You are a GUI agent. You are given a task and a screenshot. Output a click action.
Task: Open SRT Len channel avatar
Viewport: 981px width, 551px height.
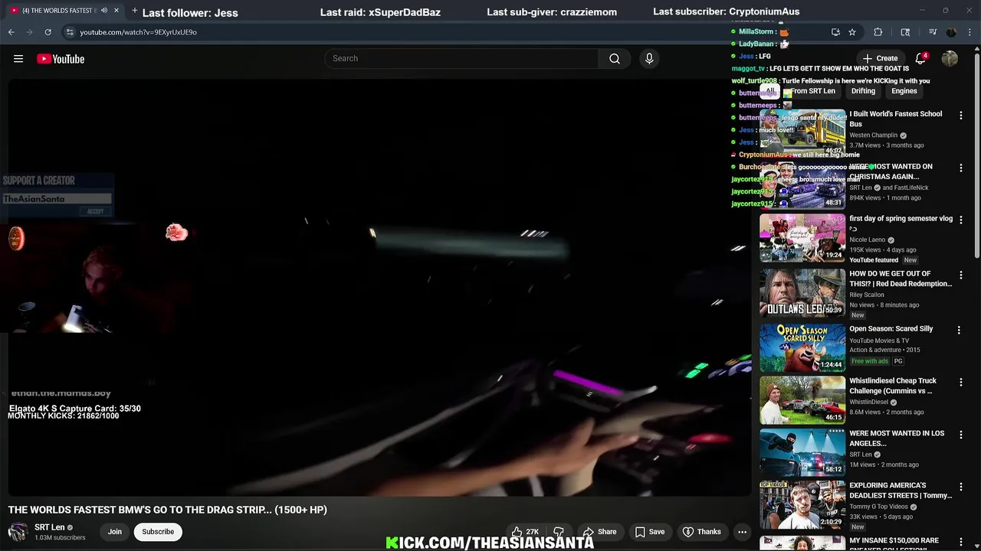click(18, 532)
